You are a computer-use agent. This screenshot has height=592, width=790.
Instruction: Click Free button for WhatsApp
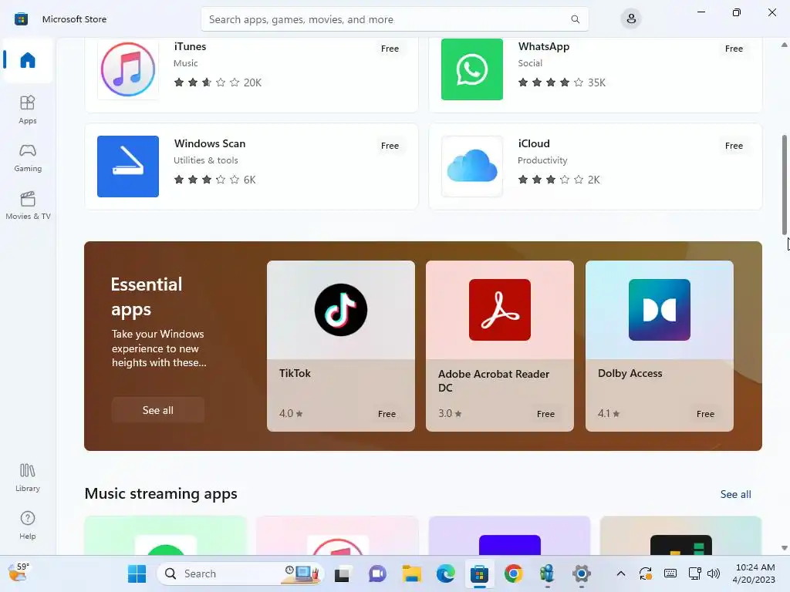point(734,49)
